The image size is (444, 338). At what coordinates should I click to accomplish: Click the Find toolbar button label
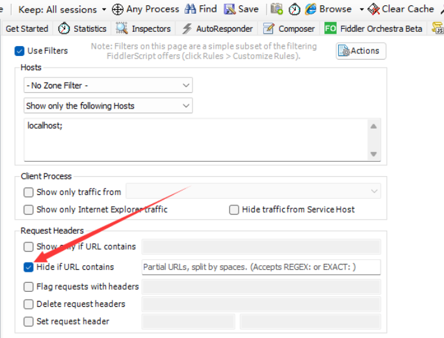click(208, 9)
